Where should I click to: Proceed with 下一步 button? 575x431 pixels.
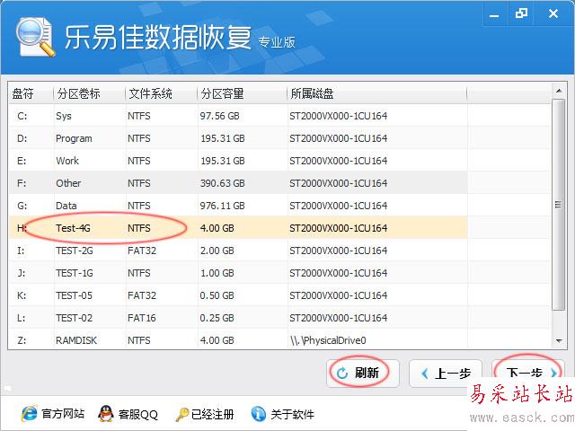(528, 374)
